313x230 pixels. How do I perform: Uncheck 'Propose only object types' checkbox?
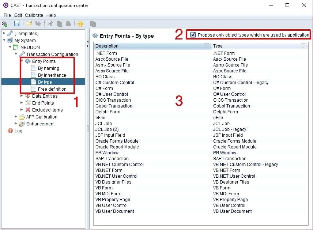[193, 35]
